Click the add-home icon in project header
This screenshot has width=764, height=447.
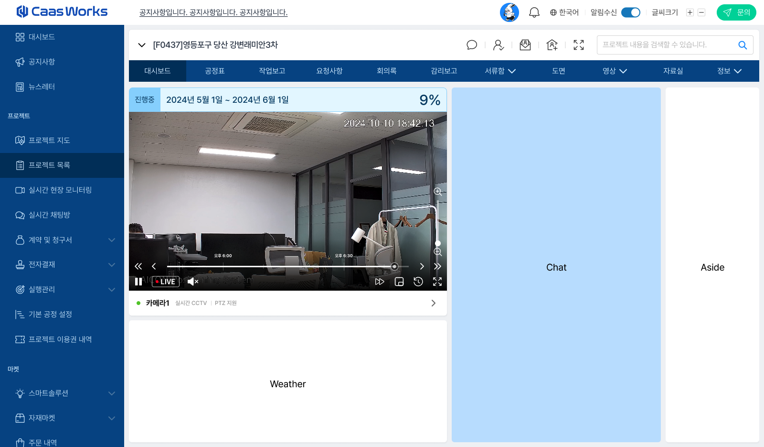tap(552, 45)
